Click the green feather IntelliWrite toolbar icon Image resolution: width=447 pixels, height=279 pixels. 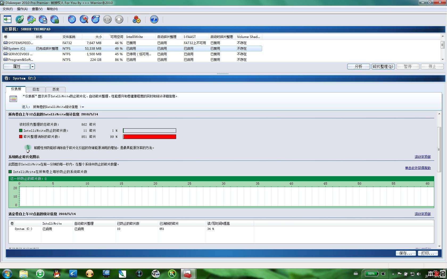[x=19, y=19]
